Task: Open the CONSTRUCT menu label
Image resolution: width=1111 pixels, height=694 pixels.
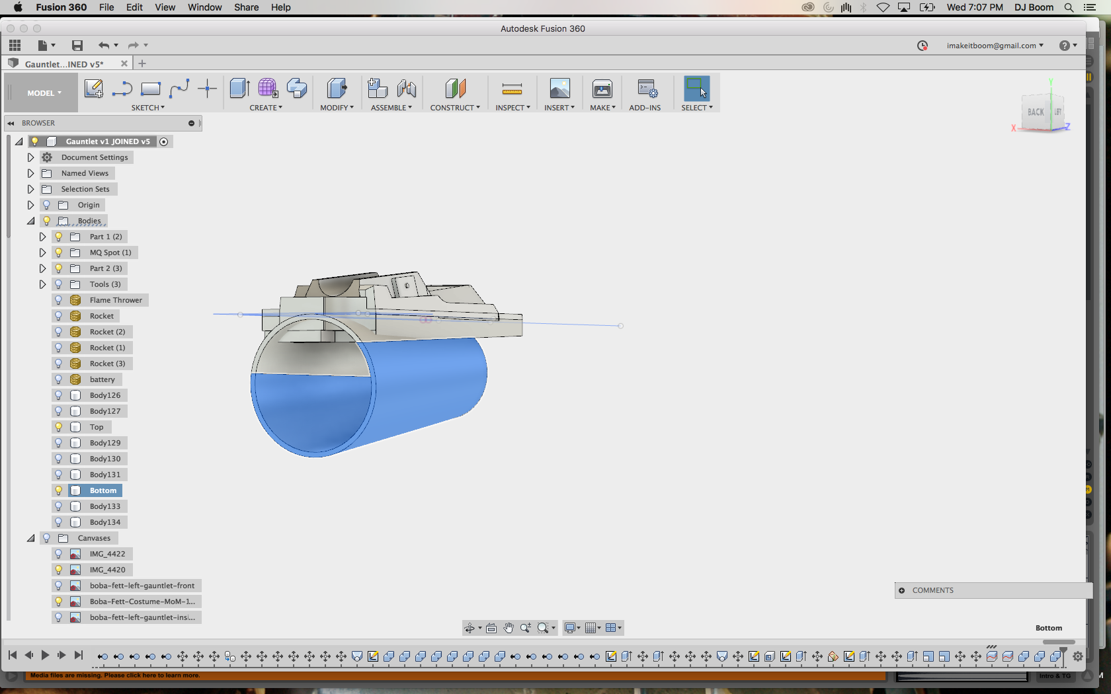Action: (455, 108)
